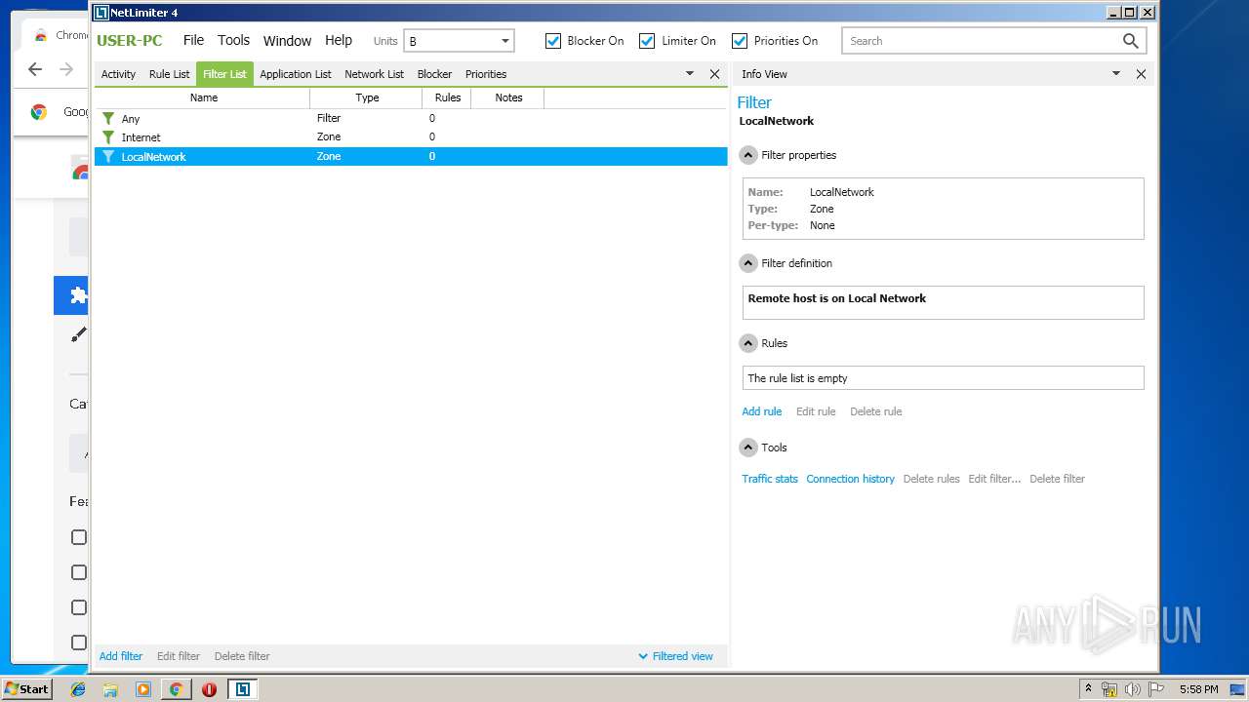Switch to the Activity tab
The width and height of the screenshot is (1249, 702).
[119, 74]
